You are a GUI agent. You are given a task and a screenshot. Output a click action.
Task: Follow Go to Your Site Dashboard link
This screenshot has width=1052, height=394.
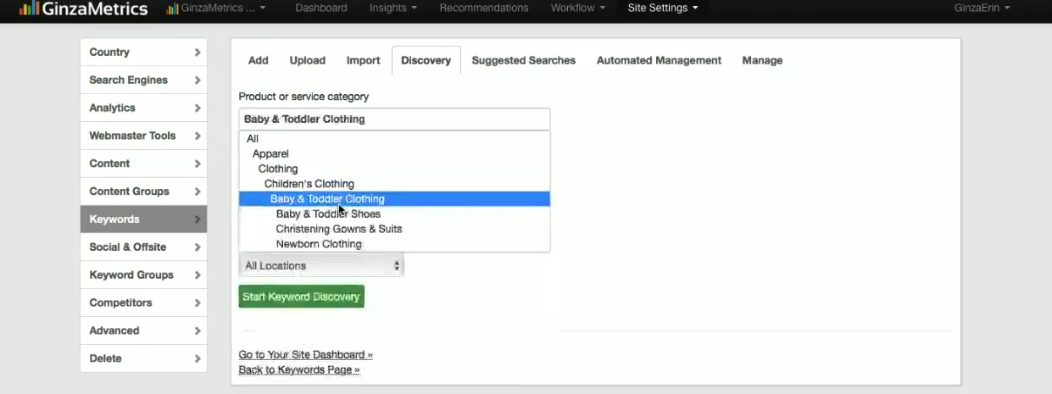coord(305,355)
